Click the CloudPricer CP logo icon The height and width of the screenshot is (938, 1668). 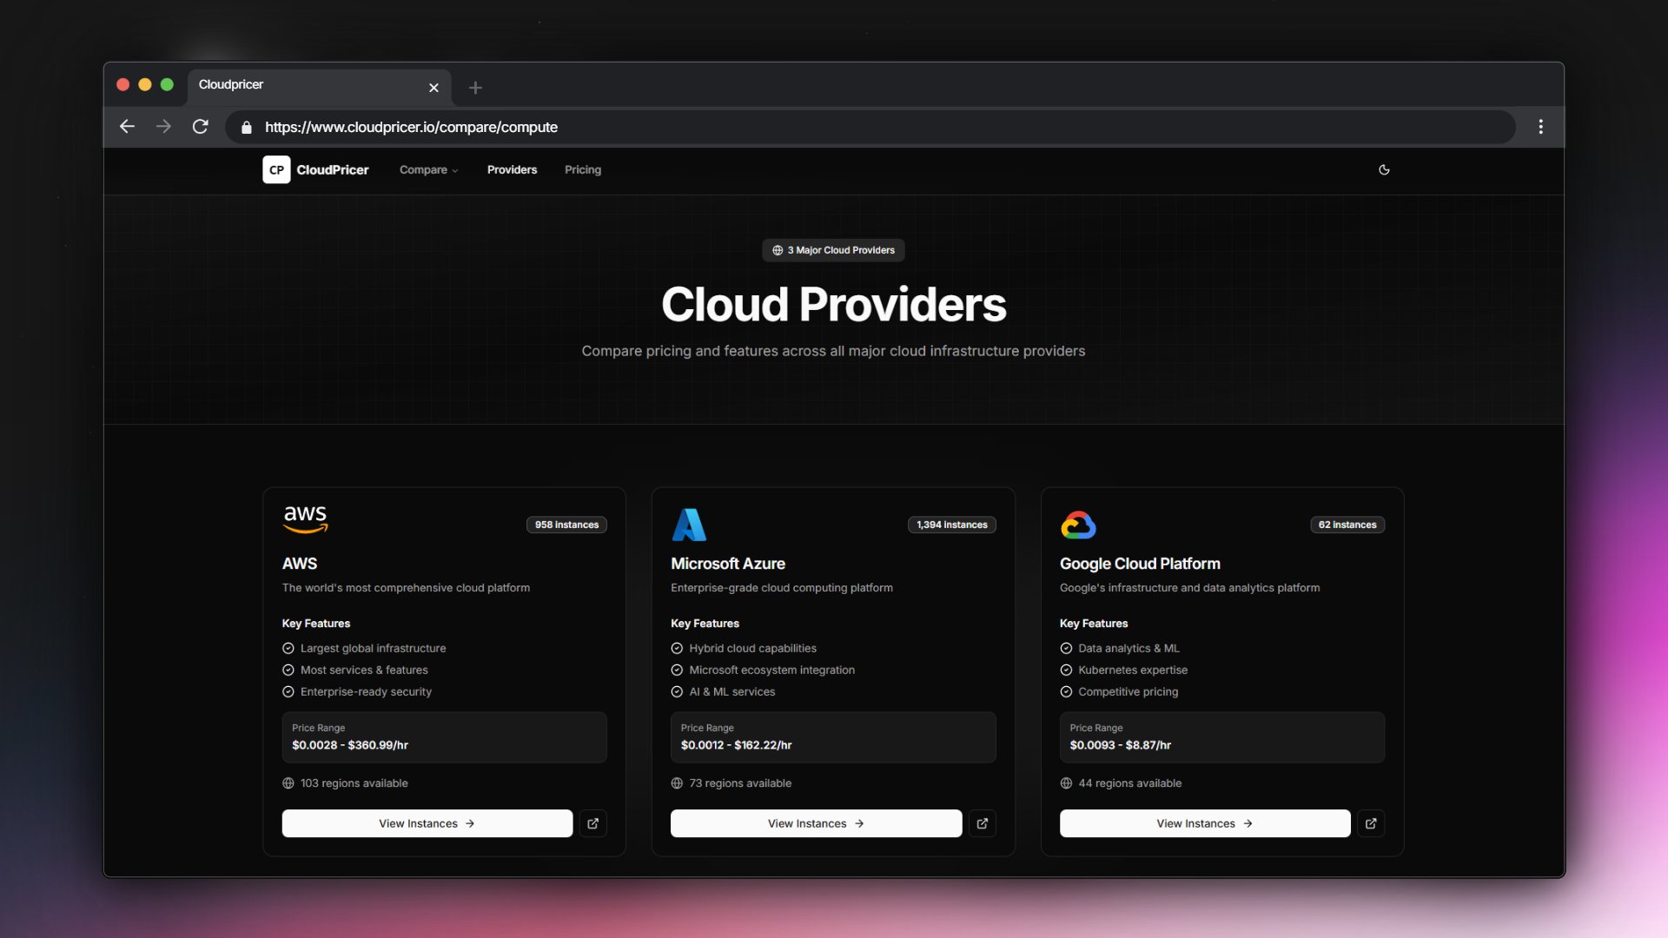tap(276, 169)
